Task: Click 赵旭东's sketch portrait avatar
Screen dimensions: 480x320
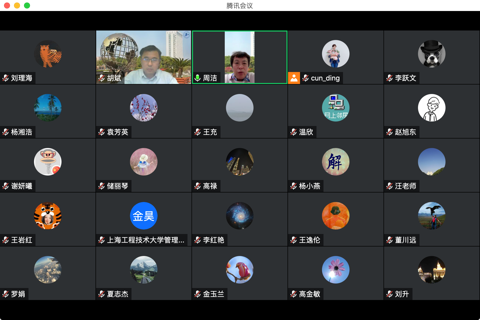Action: click(x=431, y=108)
